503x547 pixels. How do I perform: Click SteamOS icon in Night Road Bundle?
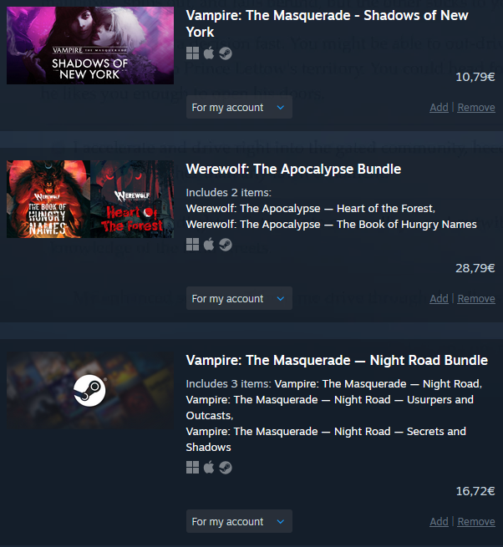pos(226,468)
